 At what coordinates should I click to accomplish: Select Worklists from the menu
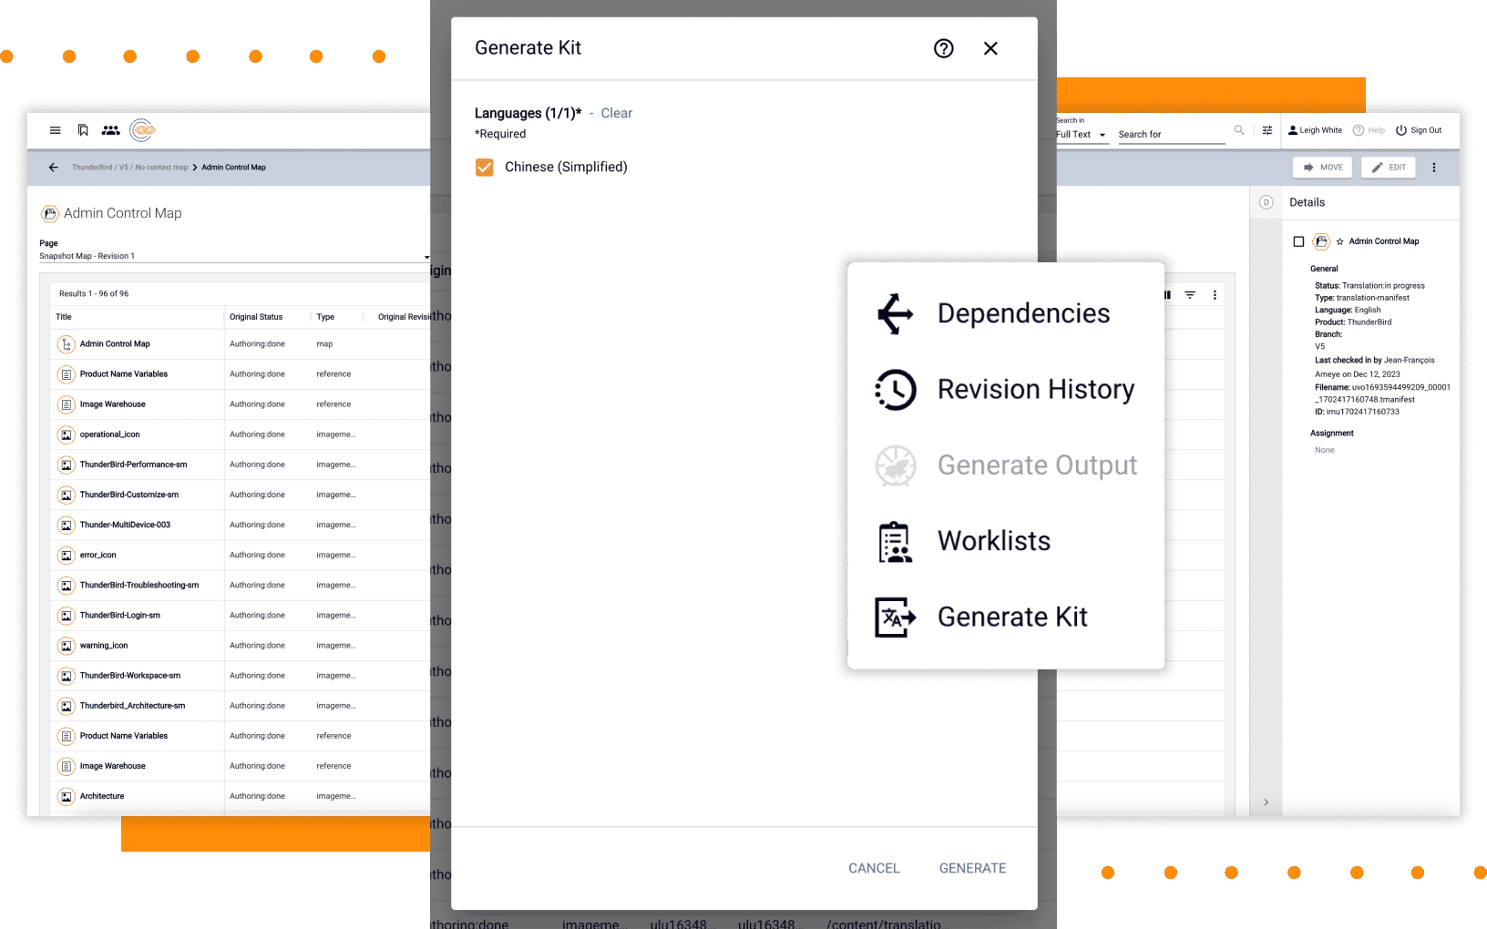click(x=1006, y=541)
